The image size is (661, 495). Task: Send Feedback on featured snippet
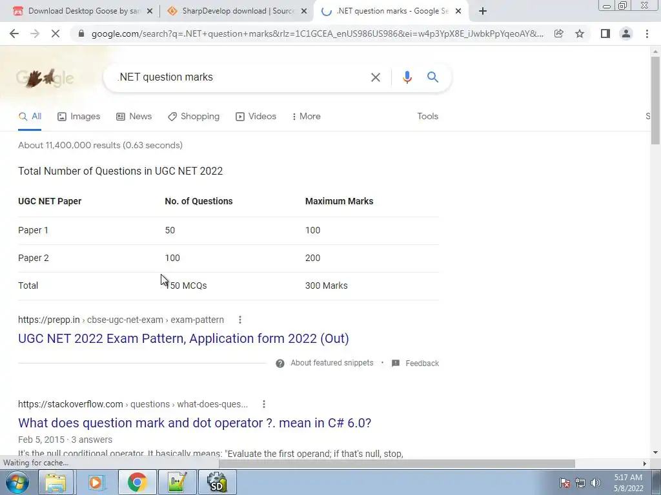click(x=415, y=364)
